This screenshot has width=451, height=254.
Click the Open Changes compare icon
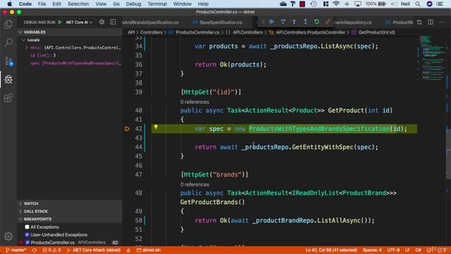419,22
